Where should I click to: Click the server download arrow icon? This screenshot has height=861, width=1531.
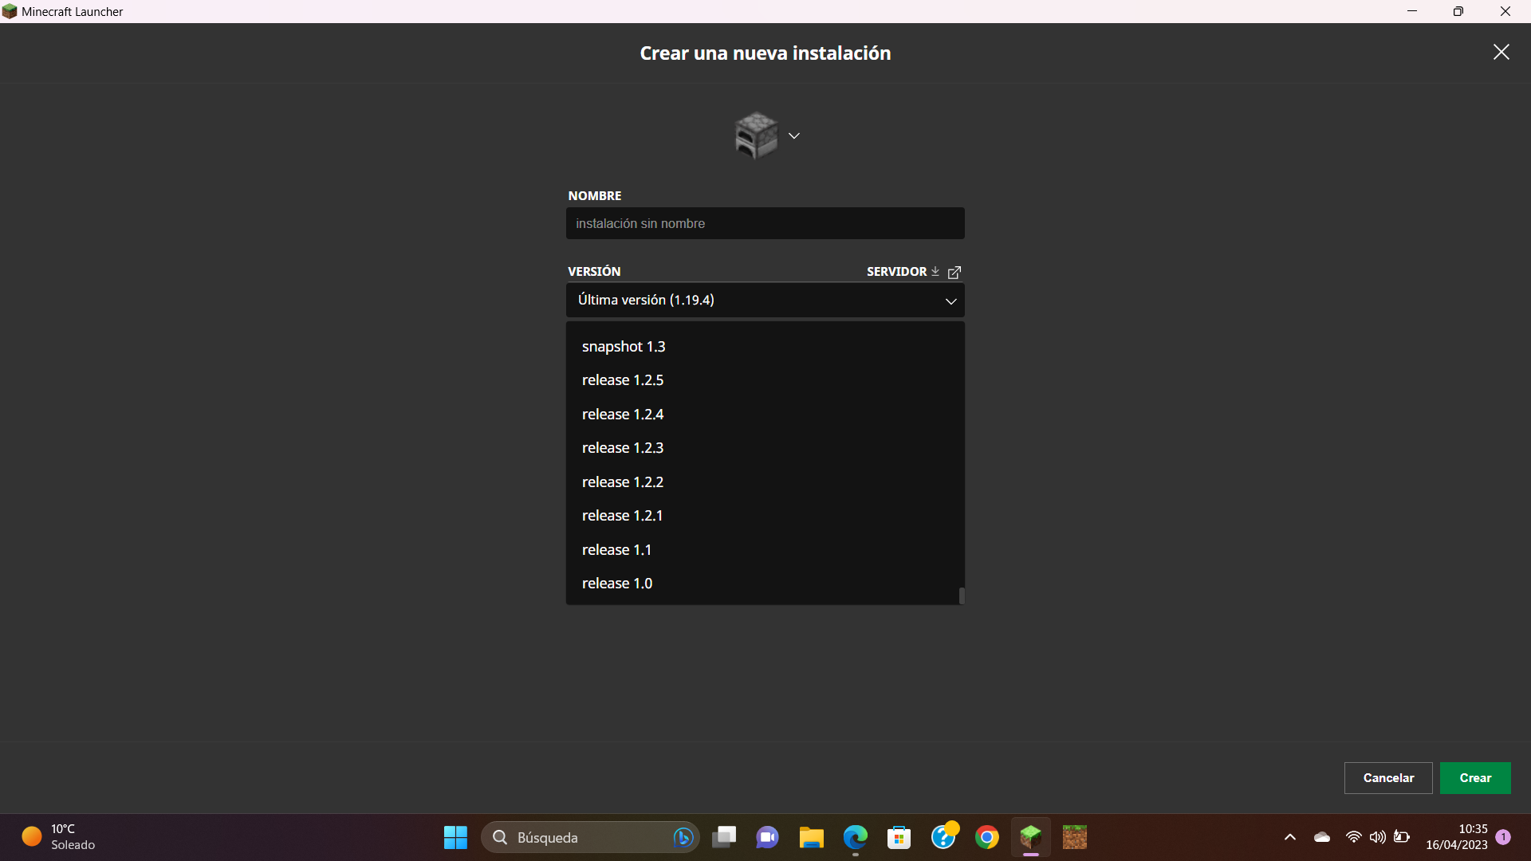pos(935,271)
